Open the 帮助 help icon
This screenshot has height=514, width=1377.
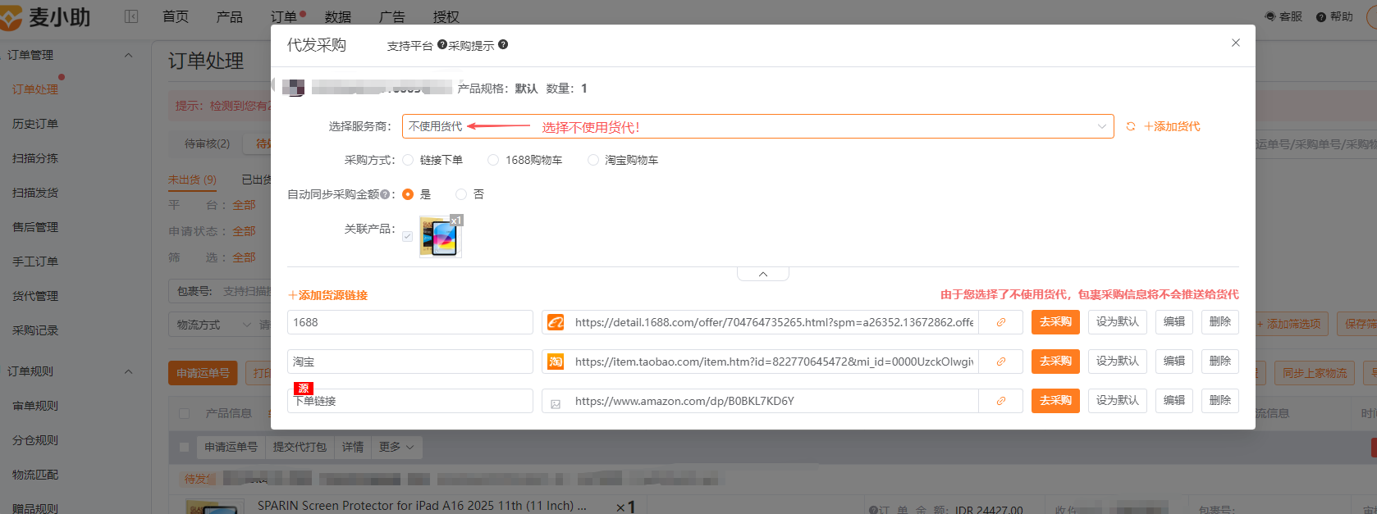pos(1321,16)
